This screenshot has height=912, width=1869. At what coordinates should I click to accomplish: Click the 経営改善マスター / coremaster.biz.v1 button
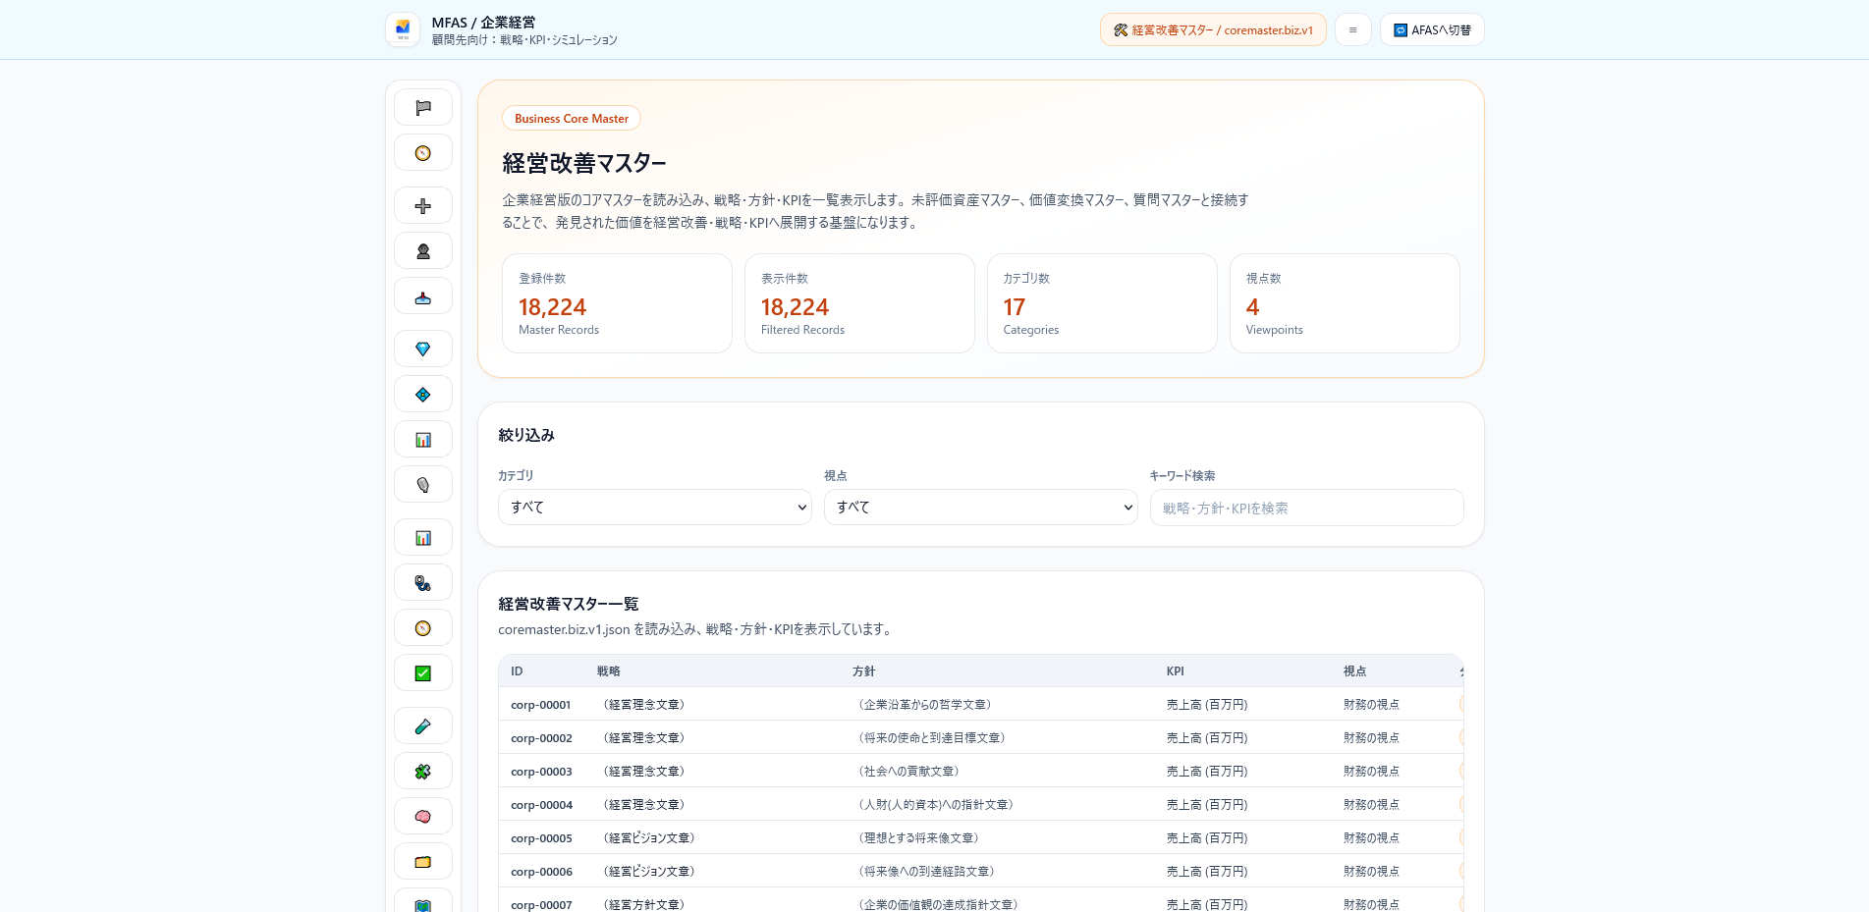(x=1213, y=29)
